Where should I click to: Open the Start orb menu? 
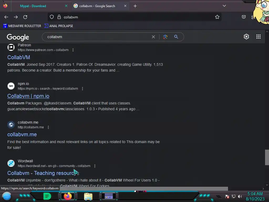pos(7,196)
